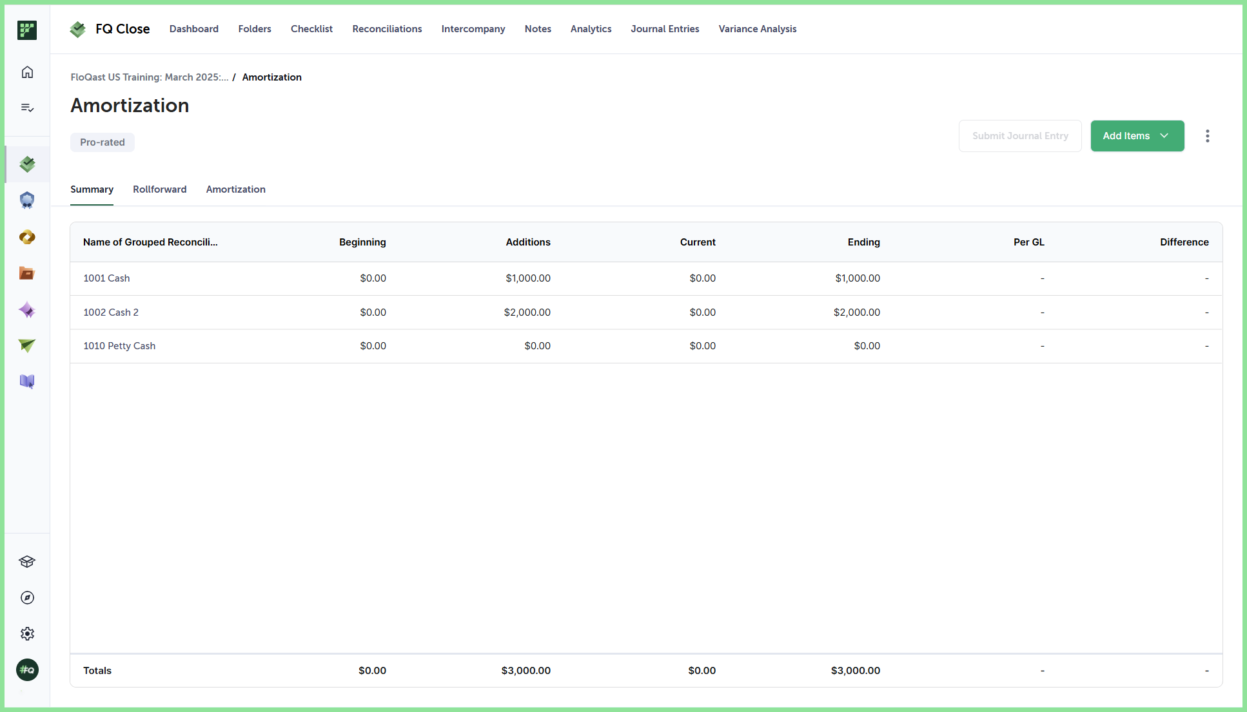Click the $0.00 Ending value for 1010 Petty Cash

point(867,346)
